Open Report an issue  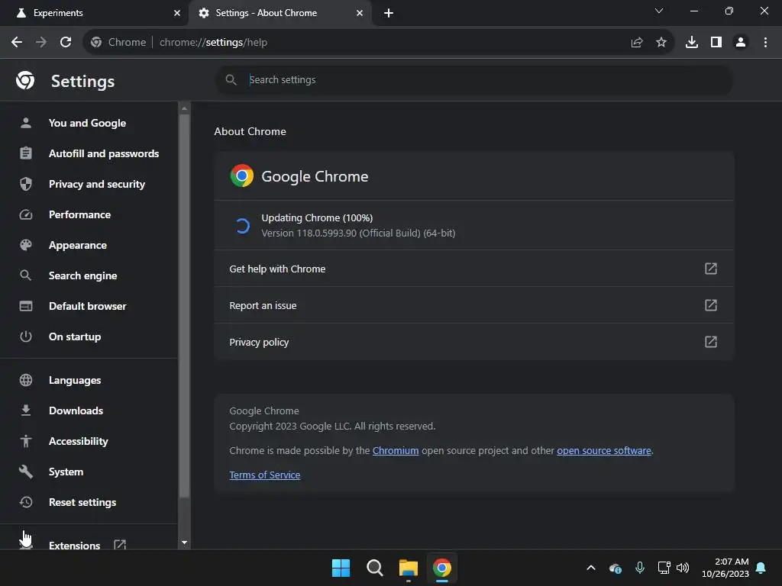(473, 305)
